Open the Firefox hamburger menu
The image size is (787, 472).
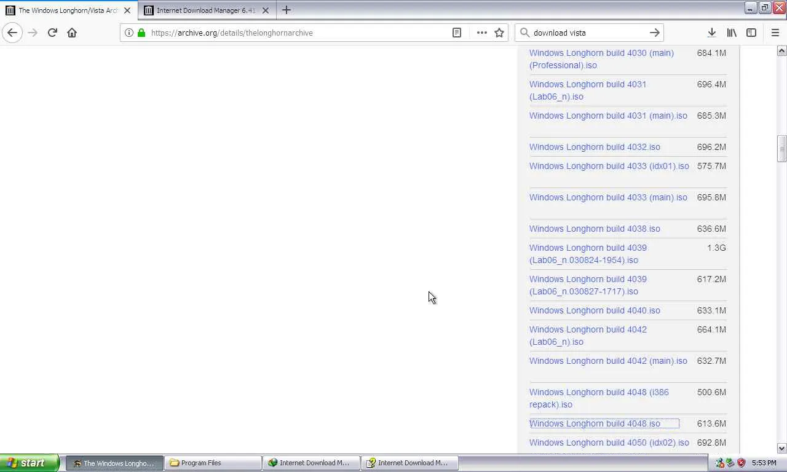tap(775, 33)
